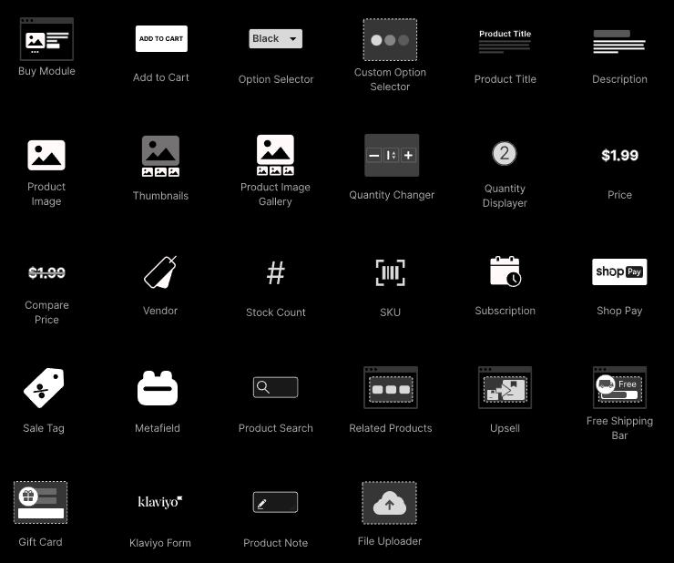Click the "Metafield" label text

(158, 428)
